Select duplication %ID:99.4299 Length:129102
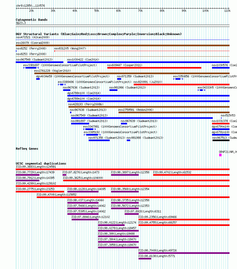Image resolution: width=237 pixels, height=269 pixels. tap(36, 183)
